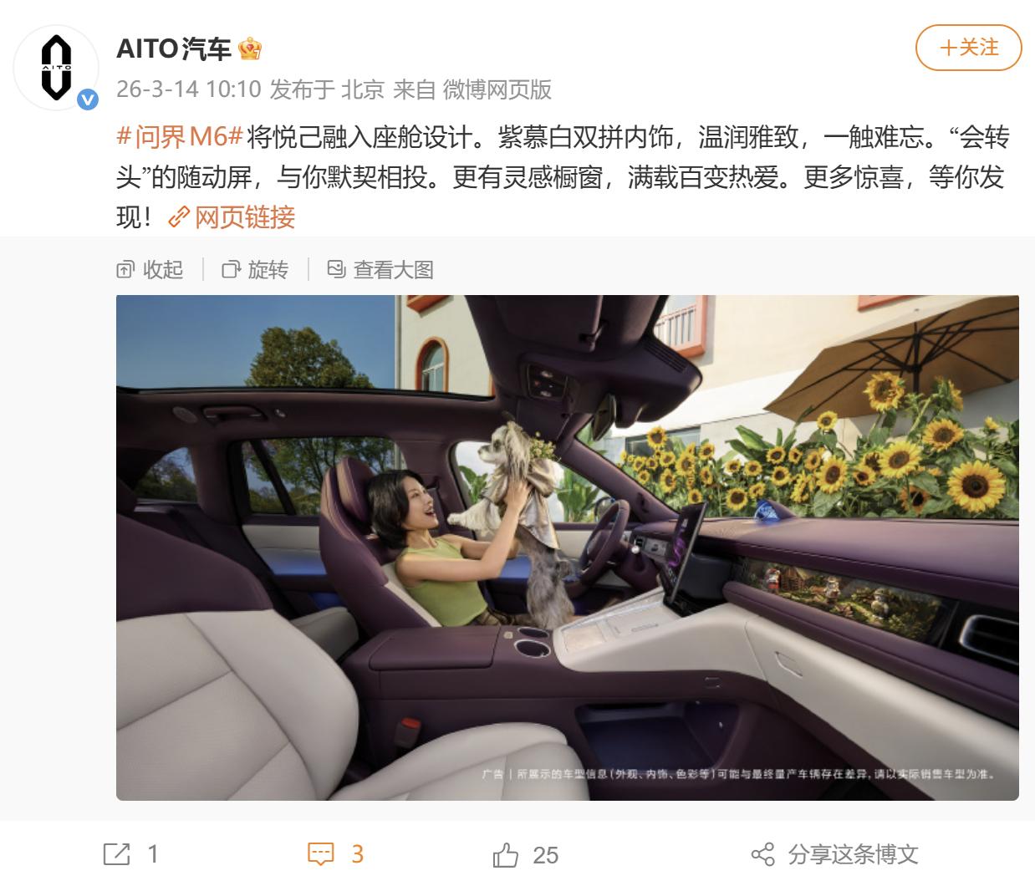Click the post timestamp 26-3-14 10:10

coord(189,89)
